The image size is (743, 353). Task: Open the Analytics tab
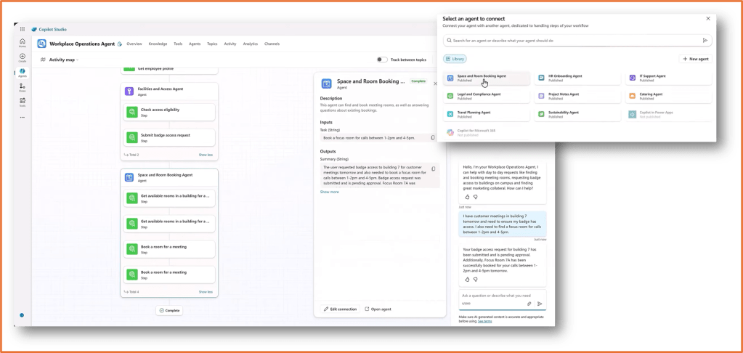coord(251,44)
